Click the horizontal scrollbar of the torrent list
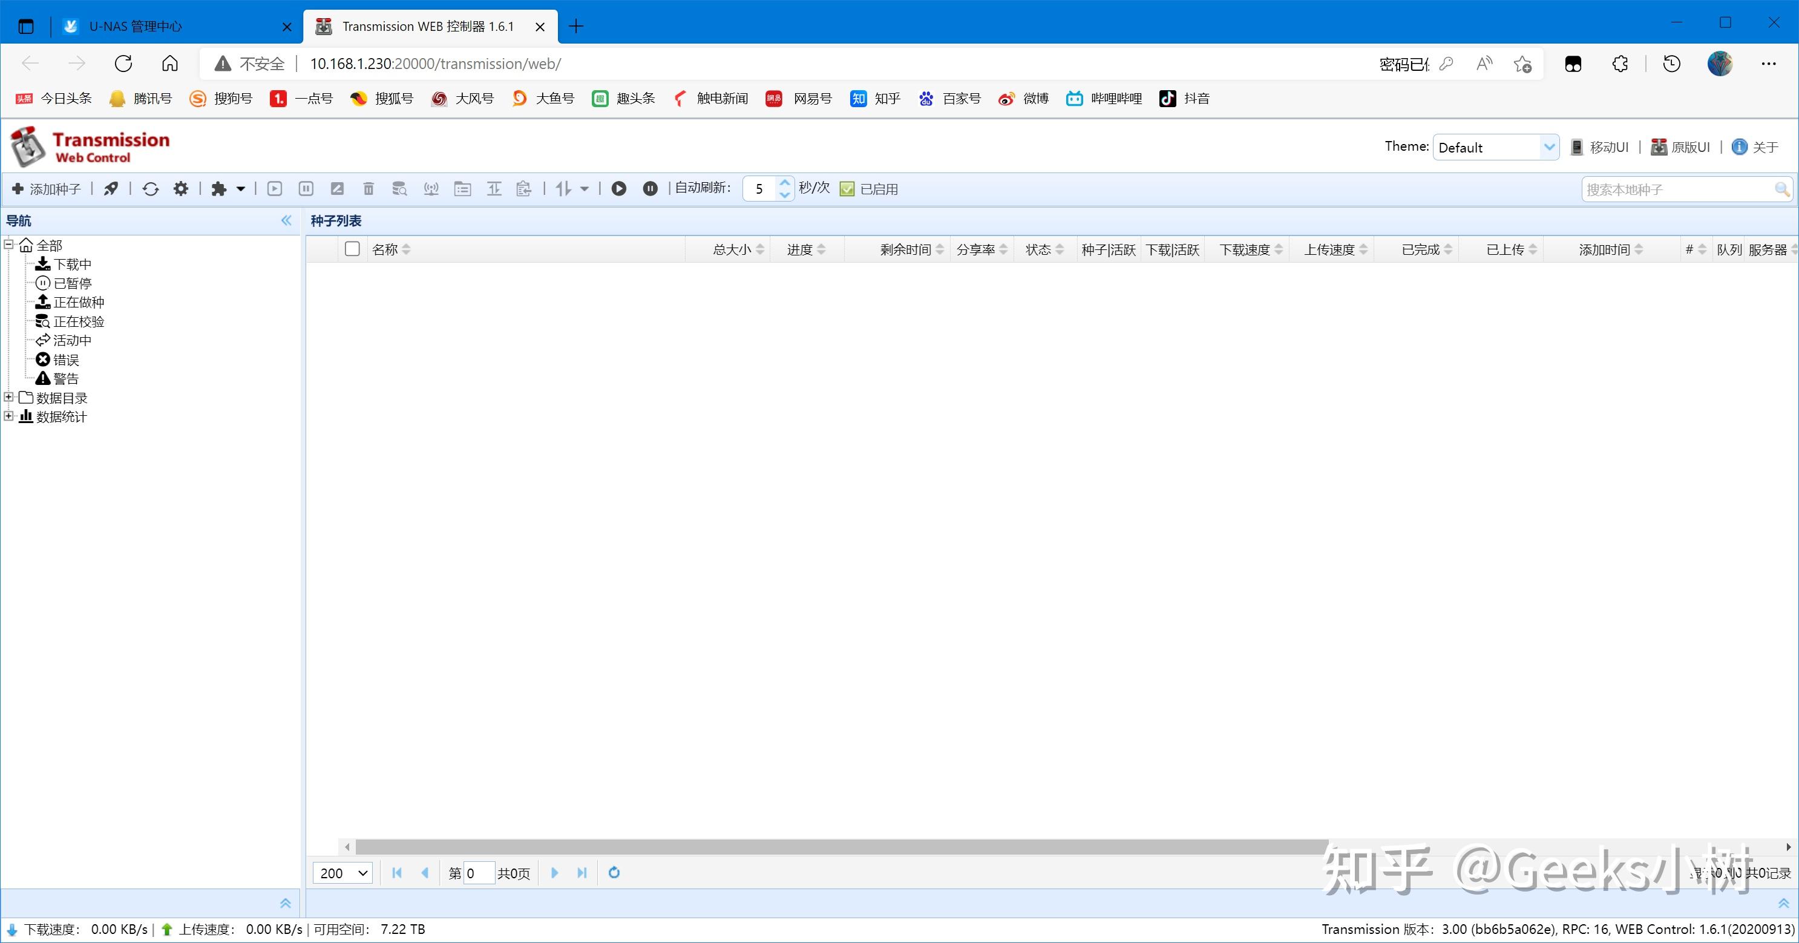 point(838,847)
